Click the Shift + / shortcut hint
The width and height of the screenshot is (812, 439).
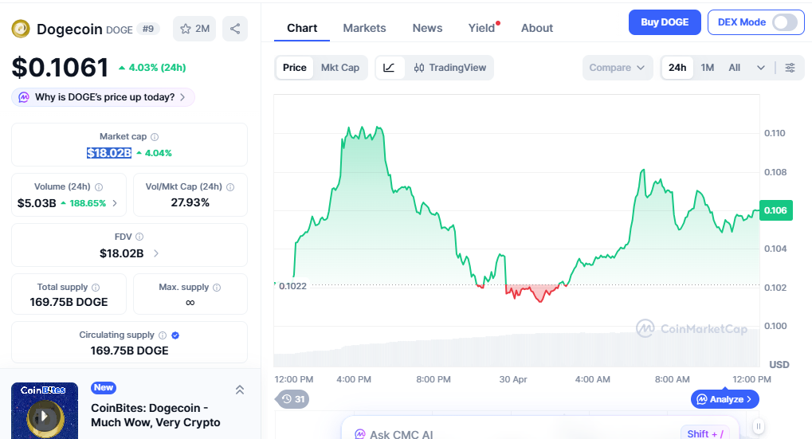704,433
